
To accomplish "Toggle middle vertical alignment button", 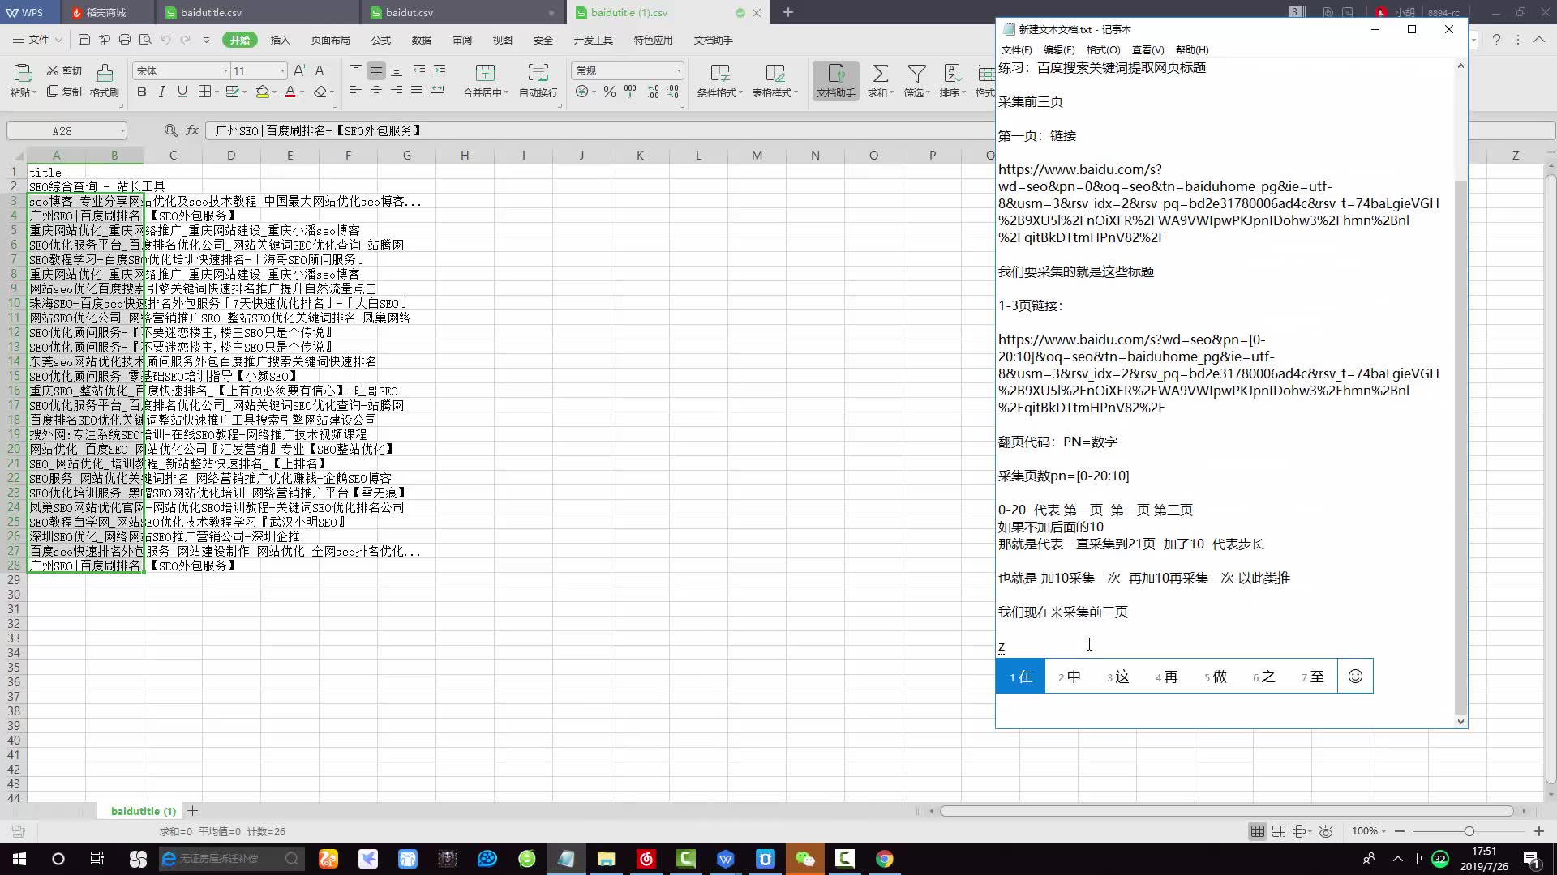I will point(376,70).
